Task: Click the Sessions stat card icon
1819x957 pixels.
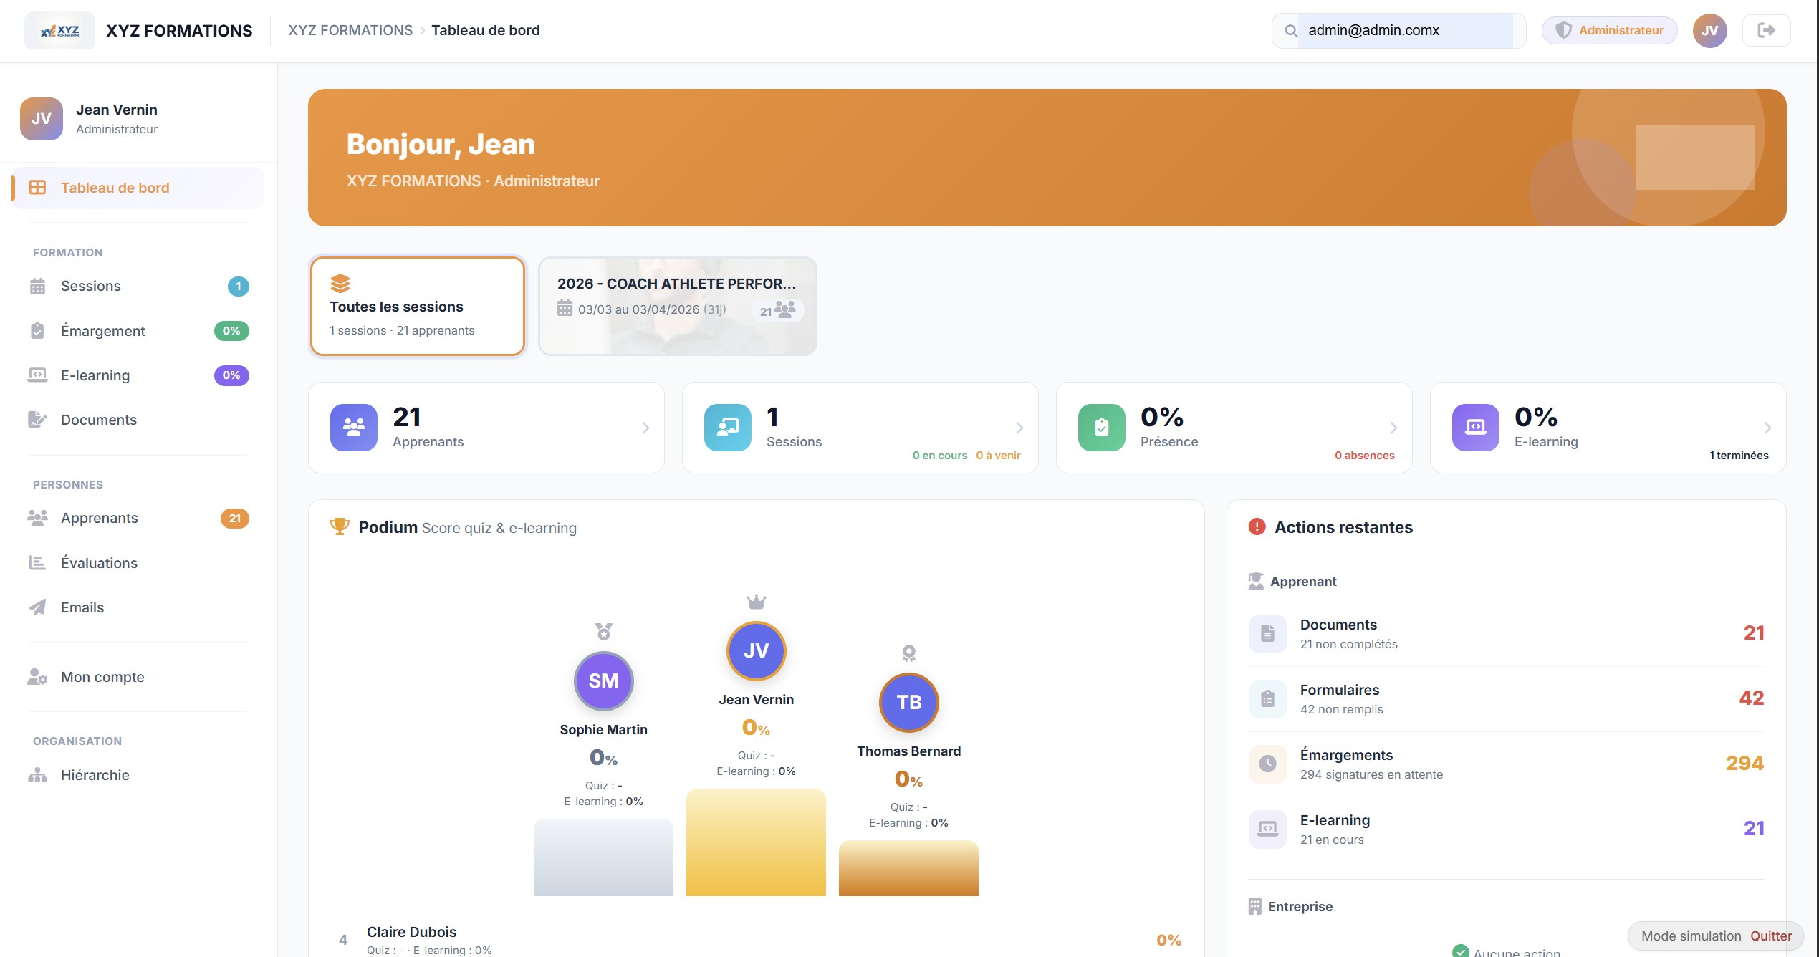Action: (727, 428)
